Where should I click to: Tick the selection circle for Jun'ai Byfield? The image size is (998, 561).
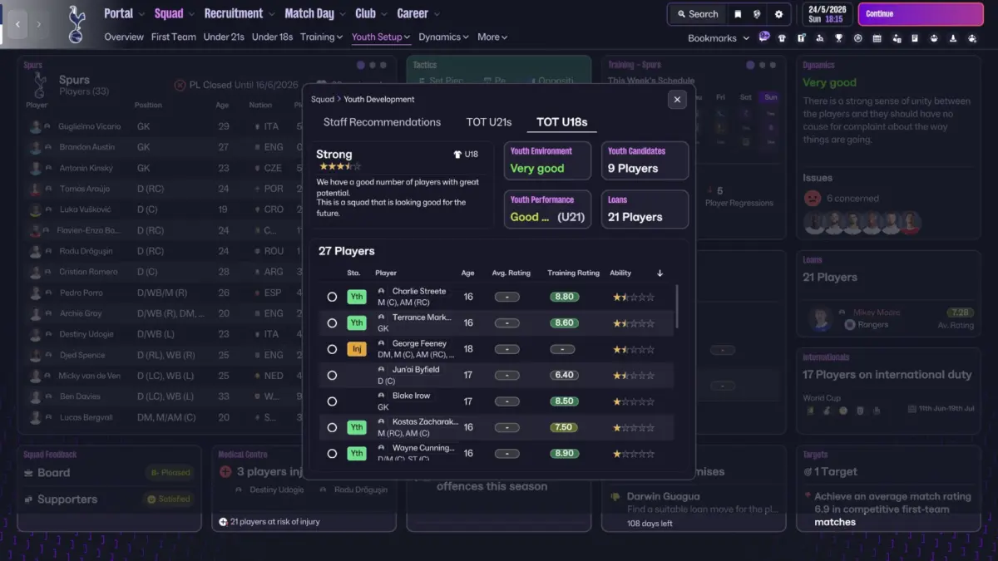pyautogui.click(x=332, y=376)
